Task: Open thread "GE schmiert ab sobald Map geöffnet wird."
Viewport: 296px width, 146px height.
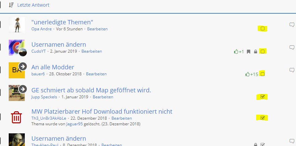Action: coord(91,90)
